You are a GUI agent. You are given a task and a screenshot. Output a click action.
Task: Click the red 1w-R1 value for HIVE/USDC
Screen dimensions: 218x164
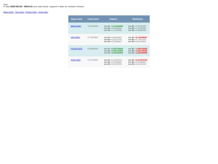pyautogui.click(x=141, y=60)
